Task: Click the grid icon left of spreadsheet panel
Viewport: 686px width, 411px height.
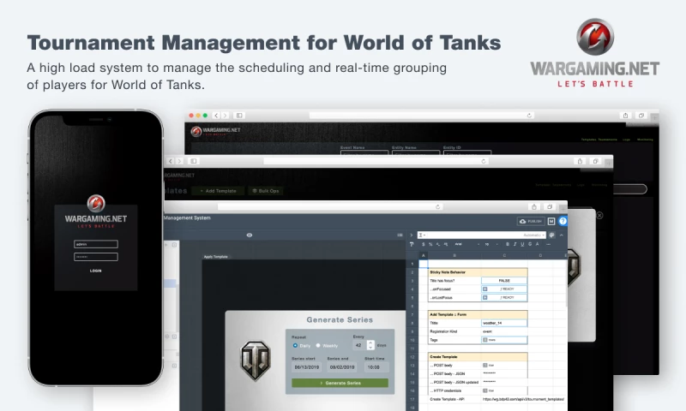Action: [400, 235]
